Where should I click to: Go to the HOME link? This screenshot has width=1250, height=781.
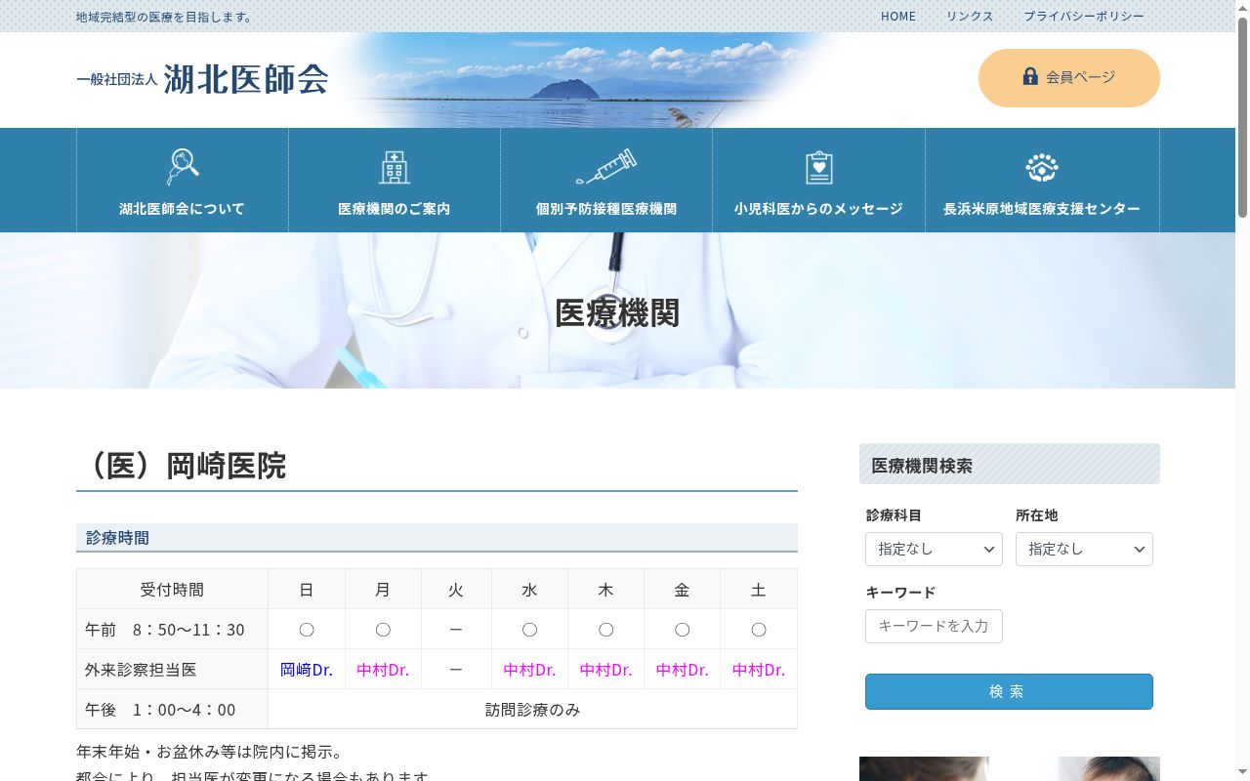[x=898, y=17]
